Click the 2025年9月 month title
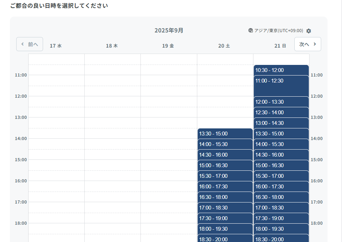 [169, 31]
